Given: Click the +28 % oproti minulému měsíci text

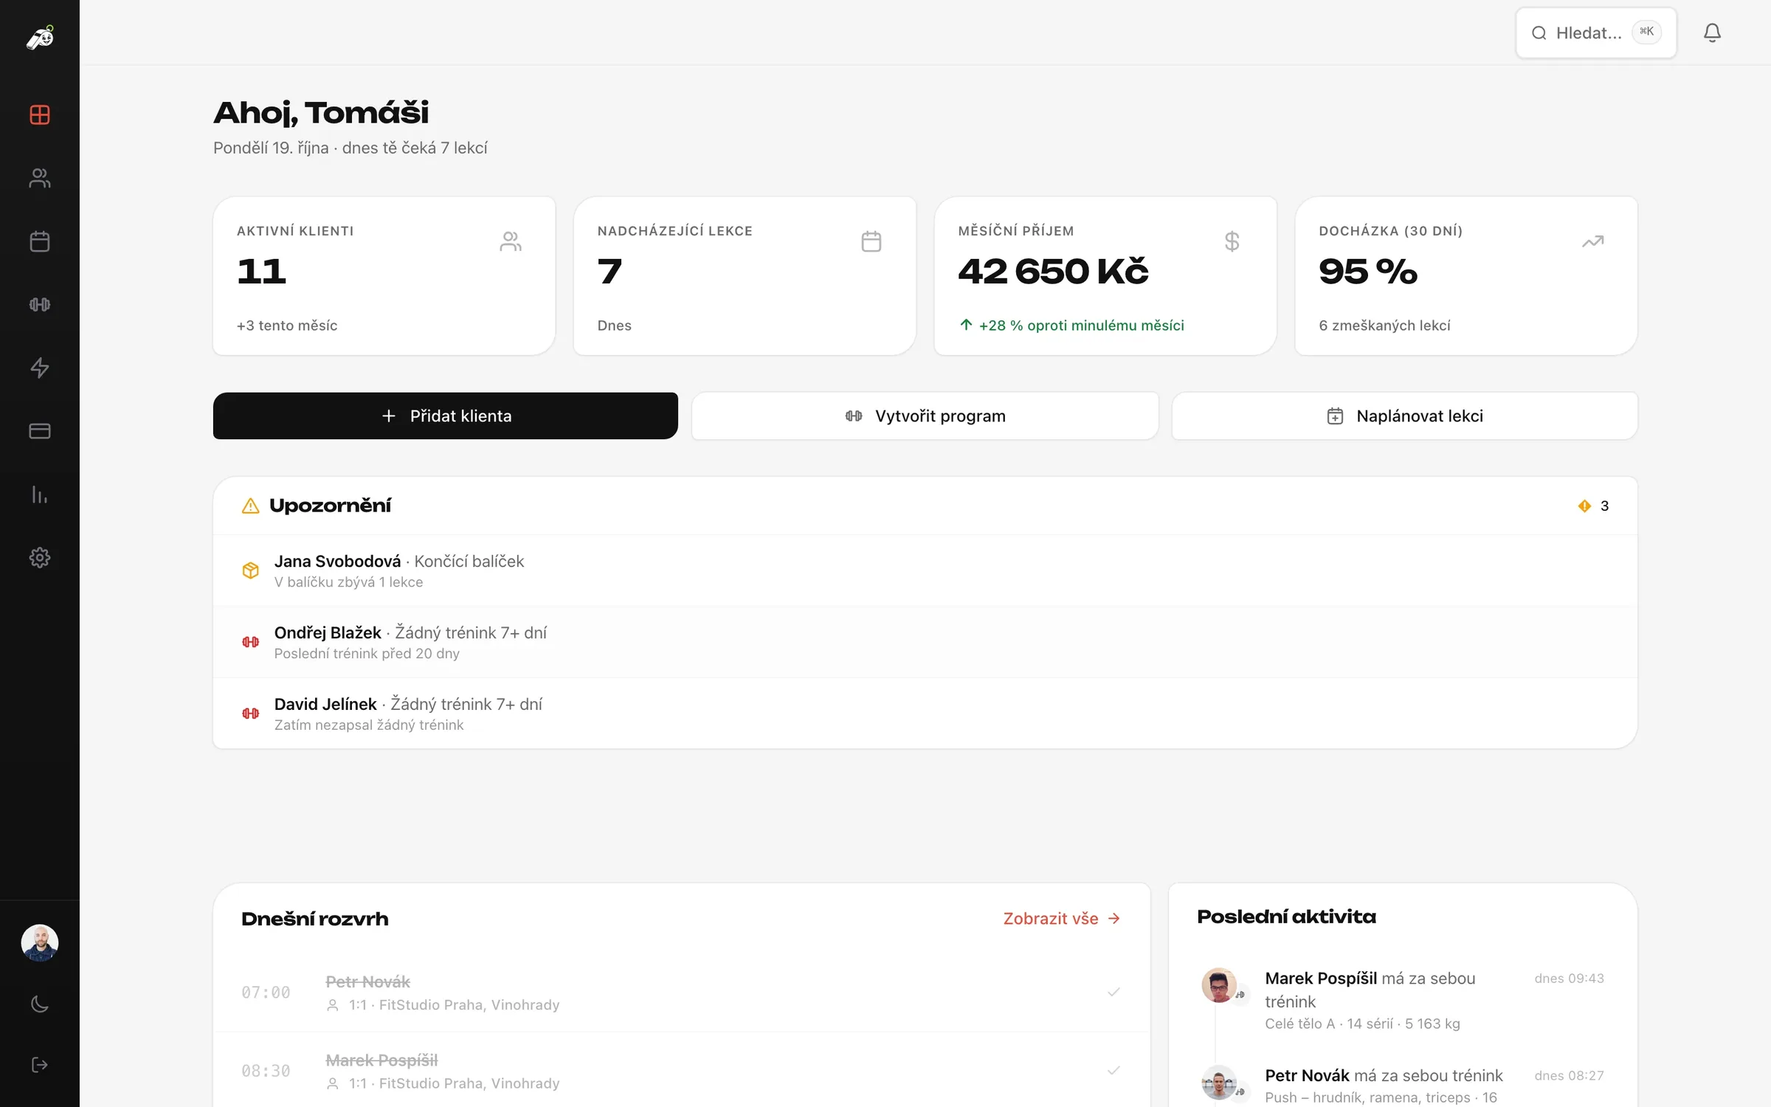Looking at the screenshot, I should coord(1081,325).
